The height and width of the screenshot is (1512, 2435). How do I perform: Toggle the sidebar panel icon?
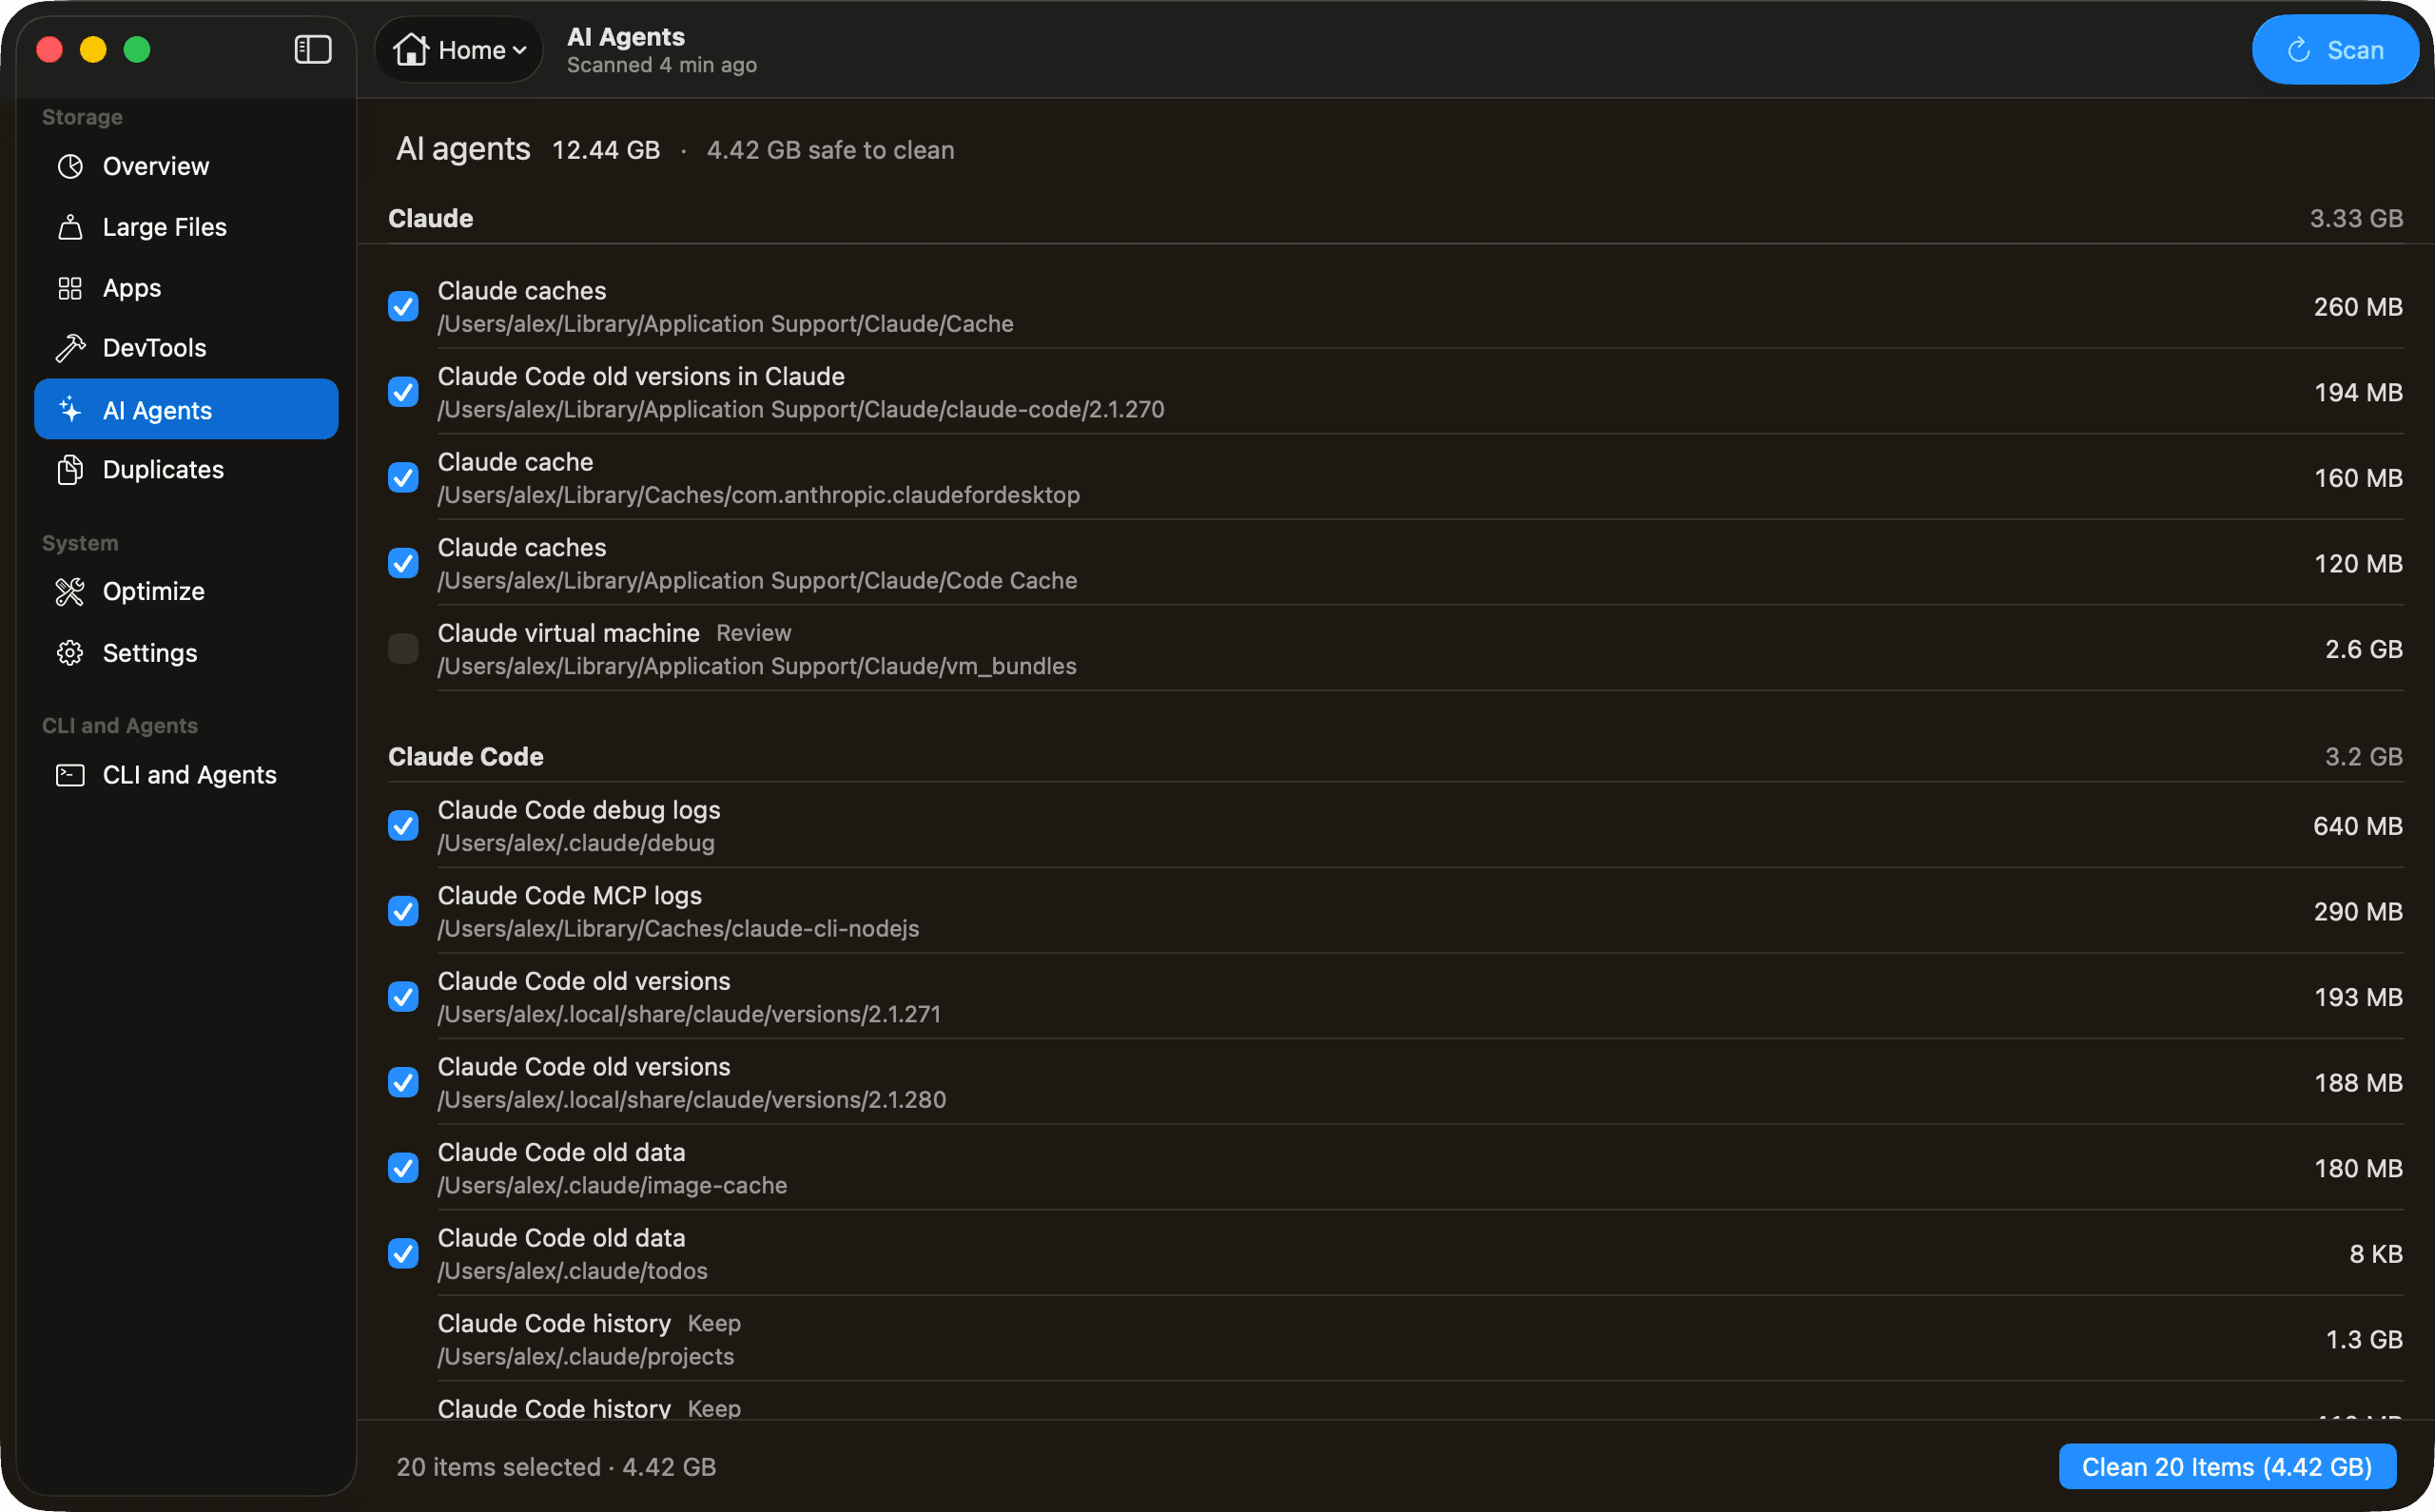point(313,49)
